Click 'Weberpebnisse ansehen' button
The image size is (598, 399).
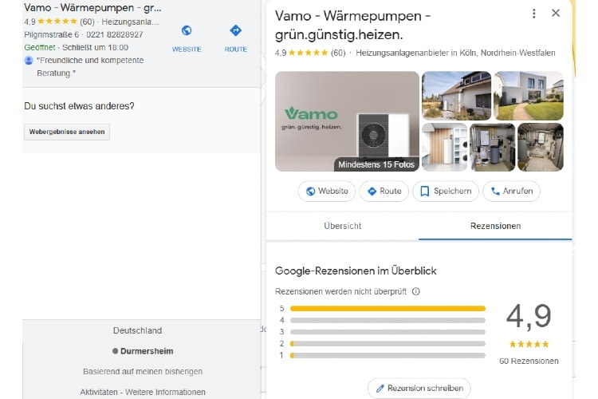pyautogui.click(x=67, y=132)
